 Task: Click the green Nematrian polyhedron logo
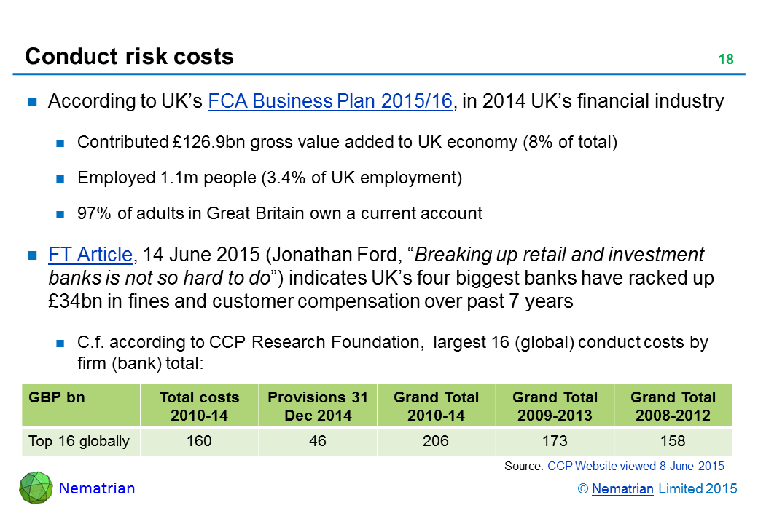36,488
